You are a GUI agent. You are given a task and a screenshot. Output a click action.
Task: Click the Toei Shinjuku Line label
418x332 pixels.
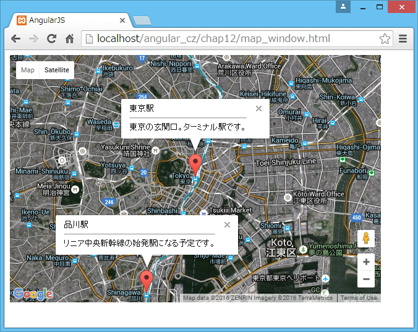[x=286, y=162]
